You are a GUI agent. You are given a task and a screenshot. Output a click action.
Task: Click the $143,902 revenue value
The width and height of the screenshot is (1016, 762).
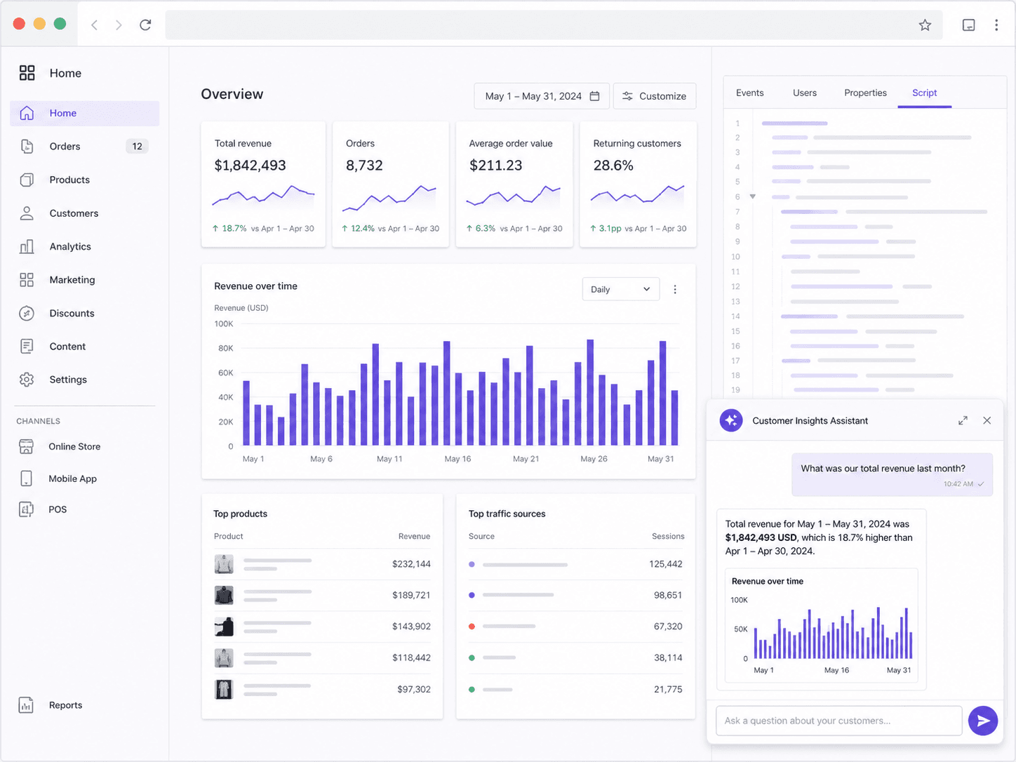coord(411,627)
